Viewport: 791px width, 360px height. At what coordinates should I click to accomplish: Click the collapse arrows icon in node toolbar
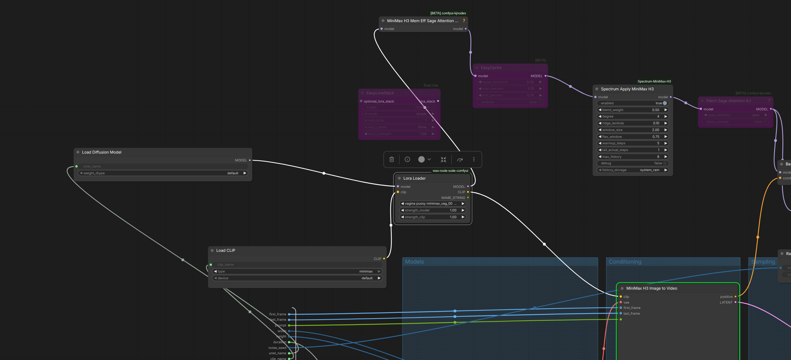444,160
